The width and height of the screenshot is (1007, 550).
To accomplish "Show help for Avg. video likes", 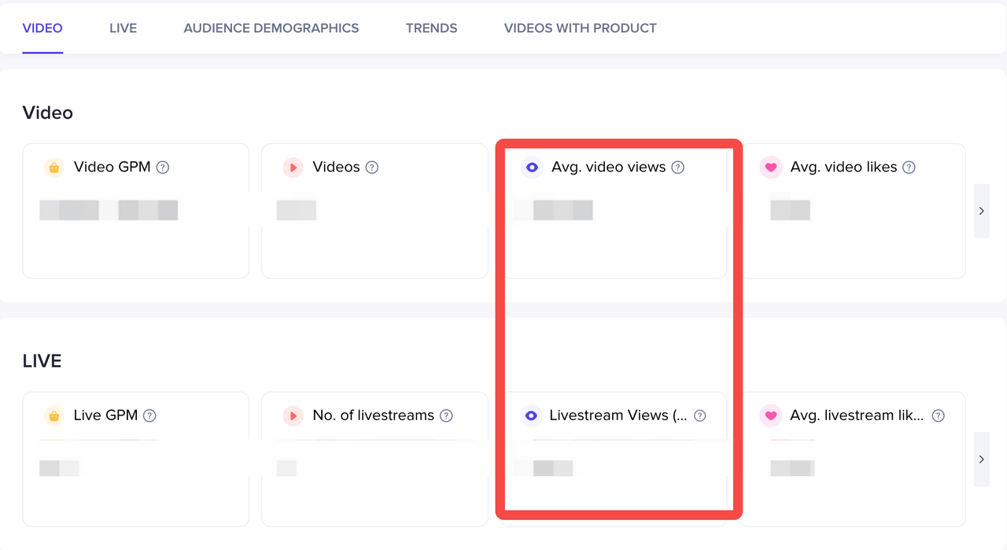I will pyautogui.click(x=909, y=167).
